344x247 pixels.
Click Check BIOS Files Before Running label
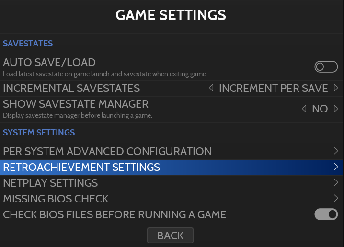click(x=115, y=214)
